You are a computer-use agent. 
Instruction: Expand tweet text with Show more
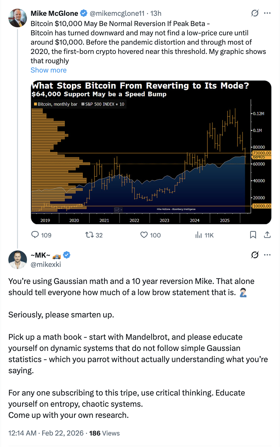(49, 70)
